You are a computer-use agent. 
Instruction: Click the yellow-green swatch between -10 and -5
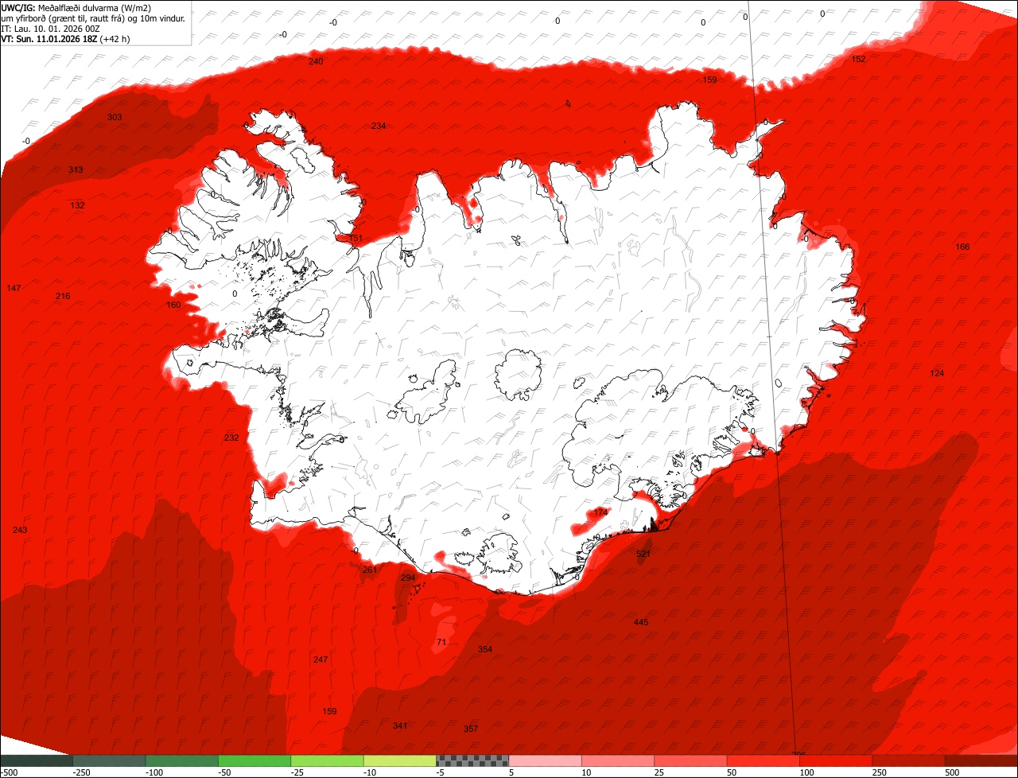(400, 760)
